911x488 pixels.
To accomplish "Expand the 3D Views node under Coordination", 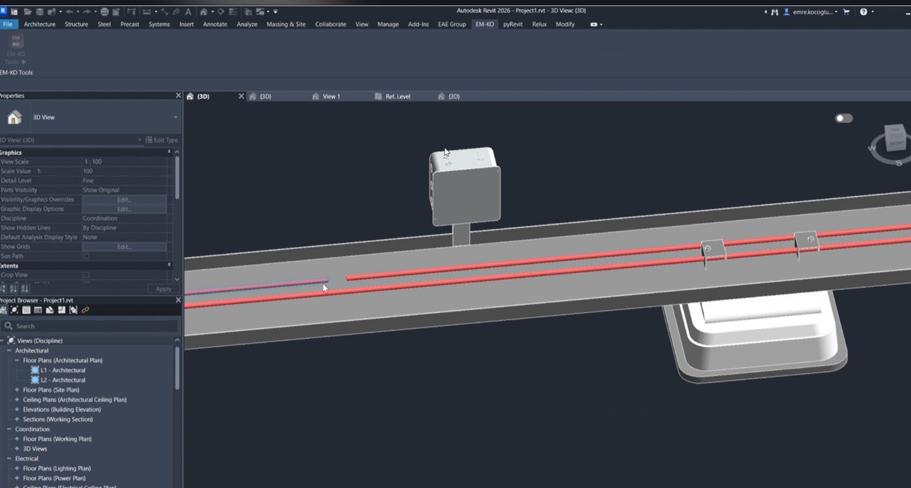I will [x=17, y=449].
